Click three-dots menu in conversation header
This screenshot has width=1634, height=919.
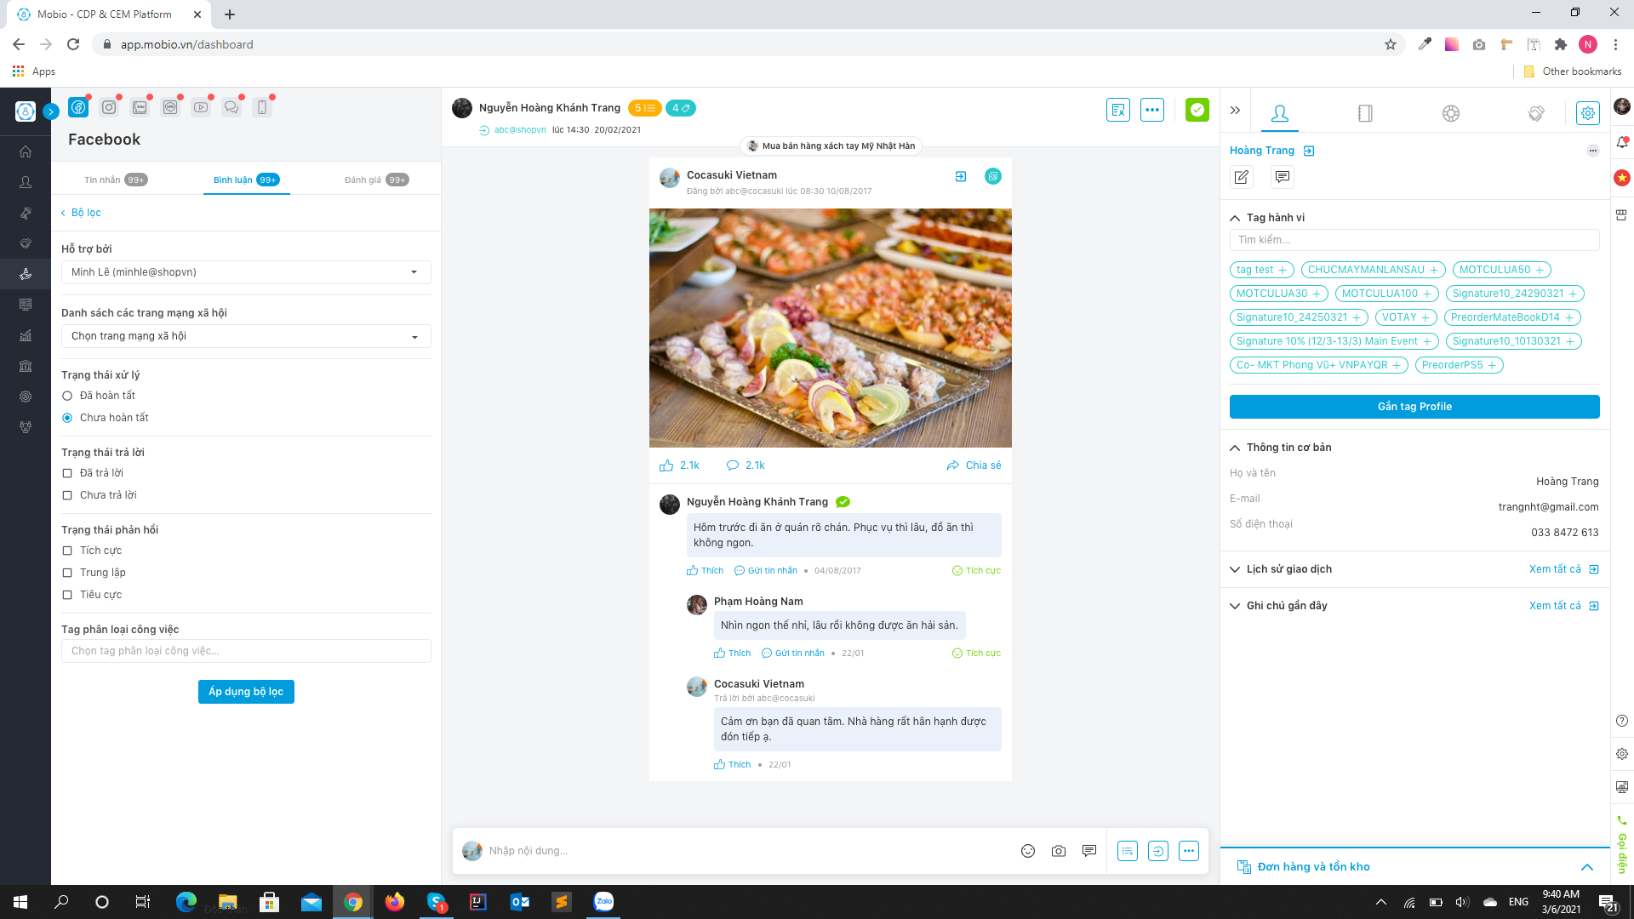point(1152,110)
